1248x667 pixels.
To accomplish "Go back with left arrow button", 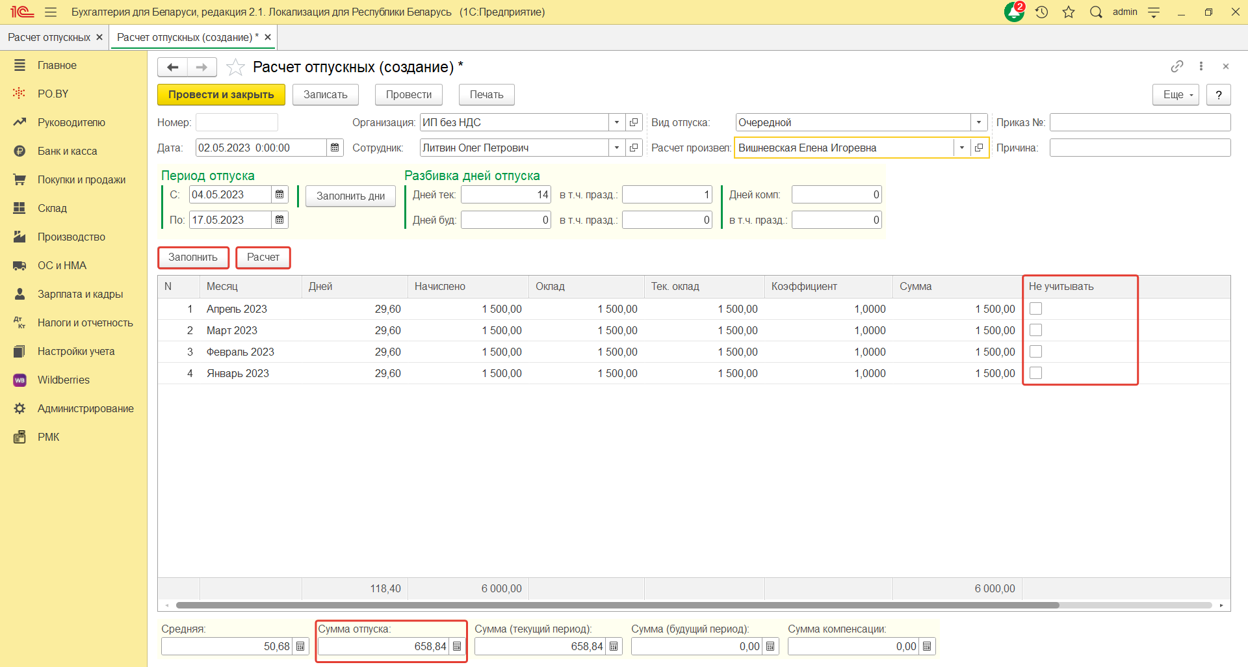I will pos(173,68).
